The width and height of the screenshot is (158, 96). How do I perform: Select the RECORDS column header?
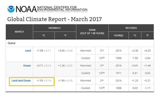click(x=131, y=28)
